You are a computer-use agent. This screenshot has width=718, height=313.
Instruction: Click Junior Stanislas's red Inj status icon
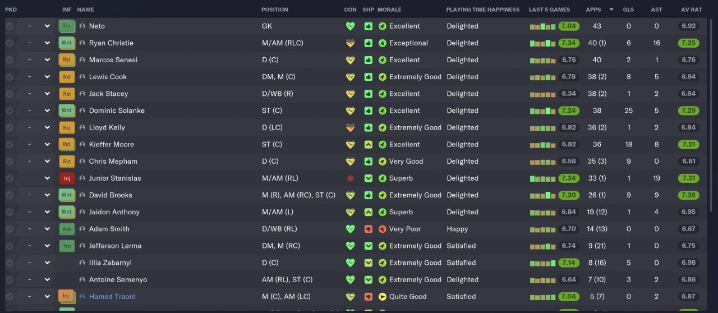[x=66, y=178]
